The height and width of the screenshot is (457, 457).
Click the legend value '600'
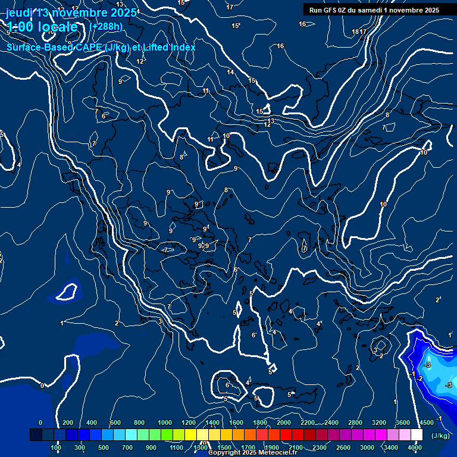(115, 422)
